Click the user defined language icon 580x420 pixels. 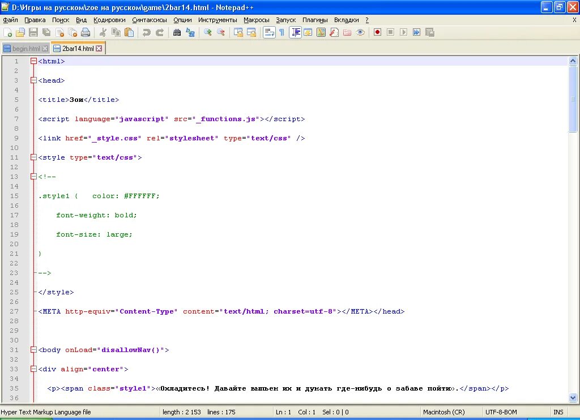(308, 32)
